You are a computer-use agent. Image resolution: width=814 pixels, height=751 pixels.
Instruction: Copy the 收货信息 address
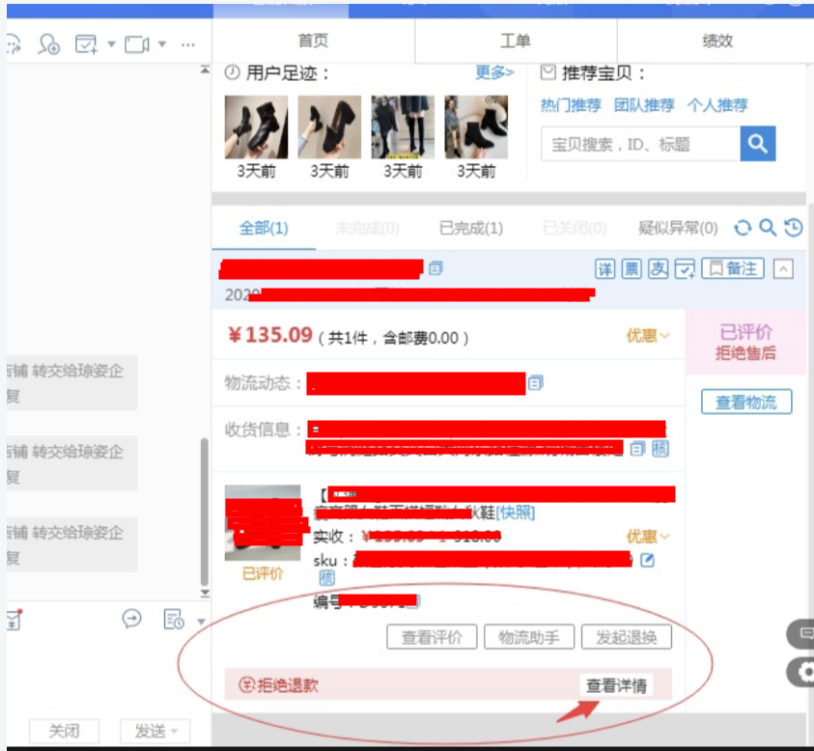637,449
